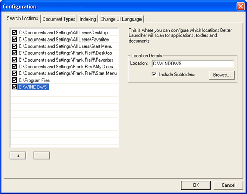Uncheck the C:\Program Files checkbox
The height and width of the screenshot is (194, 247).
pos(14,80)
